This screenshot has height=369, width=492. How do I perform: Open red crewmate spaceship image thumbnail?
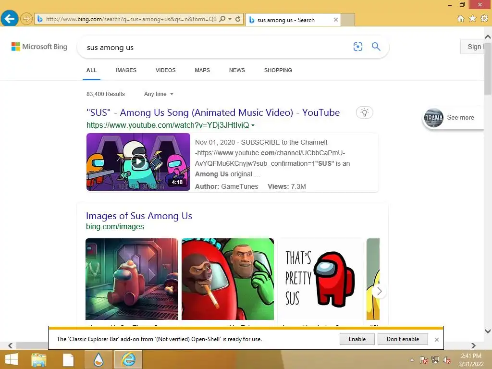132,279
